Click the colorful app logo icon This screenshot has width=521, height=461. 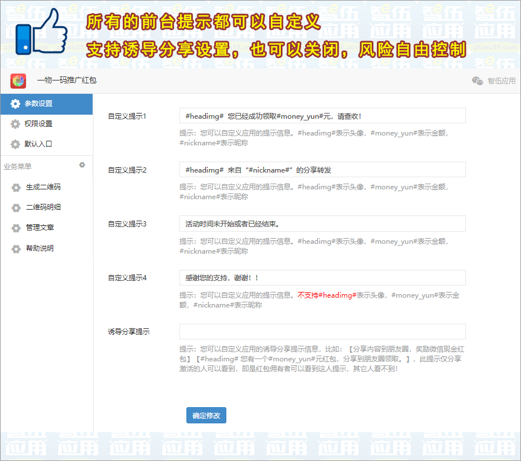[19, 81]
